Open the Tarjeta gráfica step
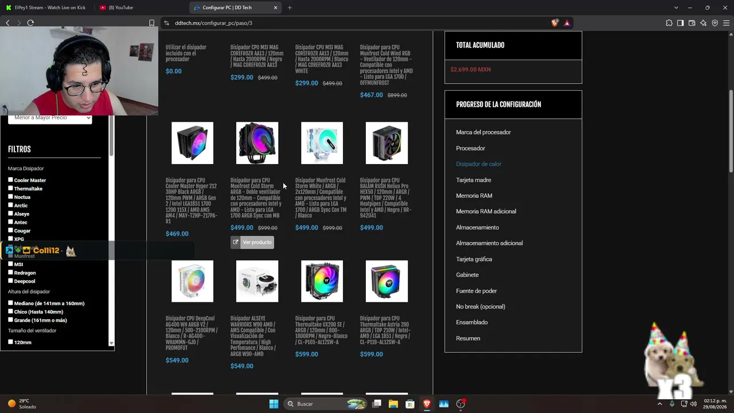Viewport: 734px width, 413px height. click(474, 259)
